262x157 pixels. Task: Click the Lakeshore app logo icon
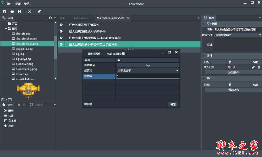click(x=3, y=3)
